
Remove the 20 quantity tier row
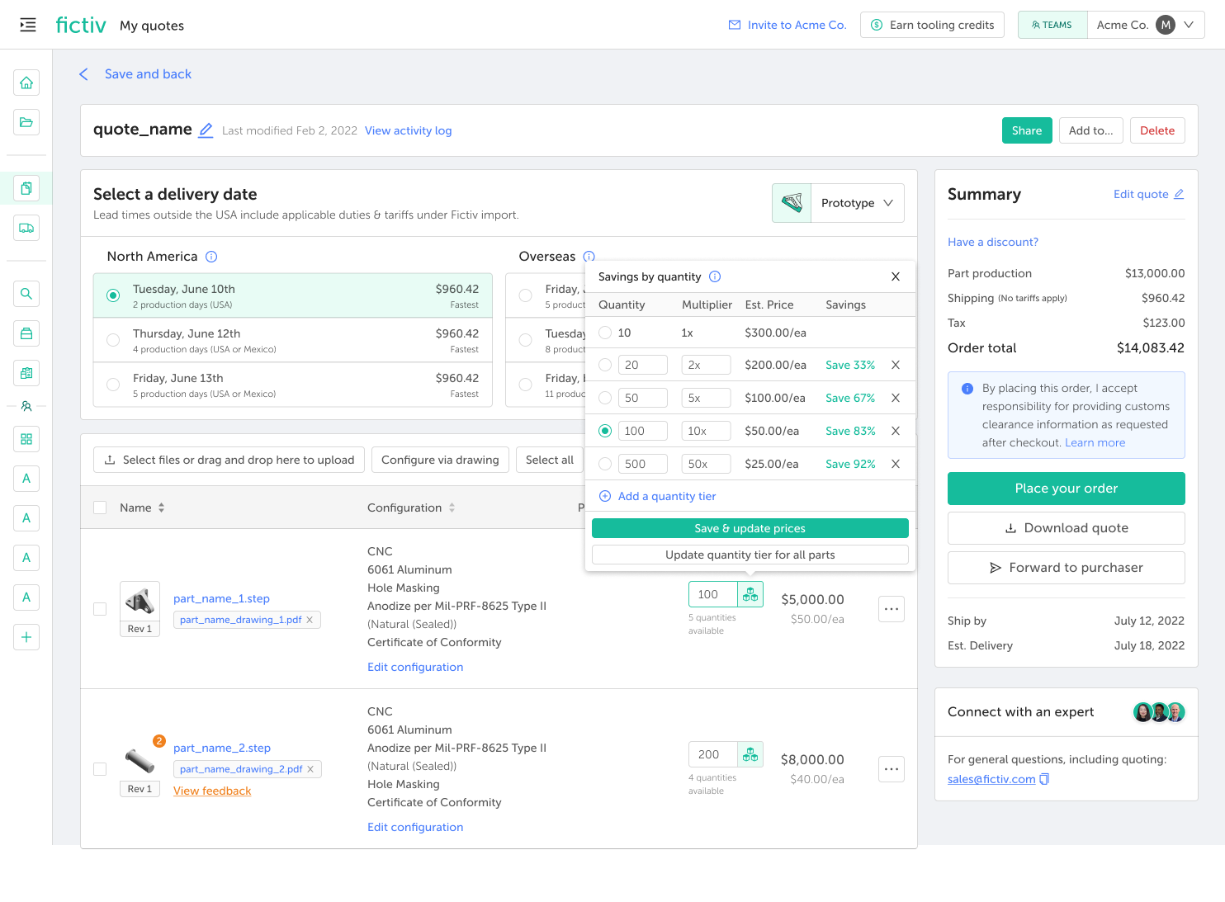(x=896, y=365)
